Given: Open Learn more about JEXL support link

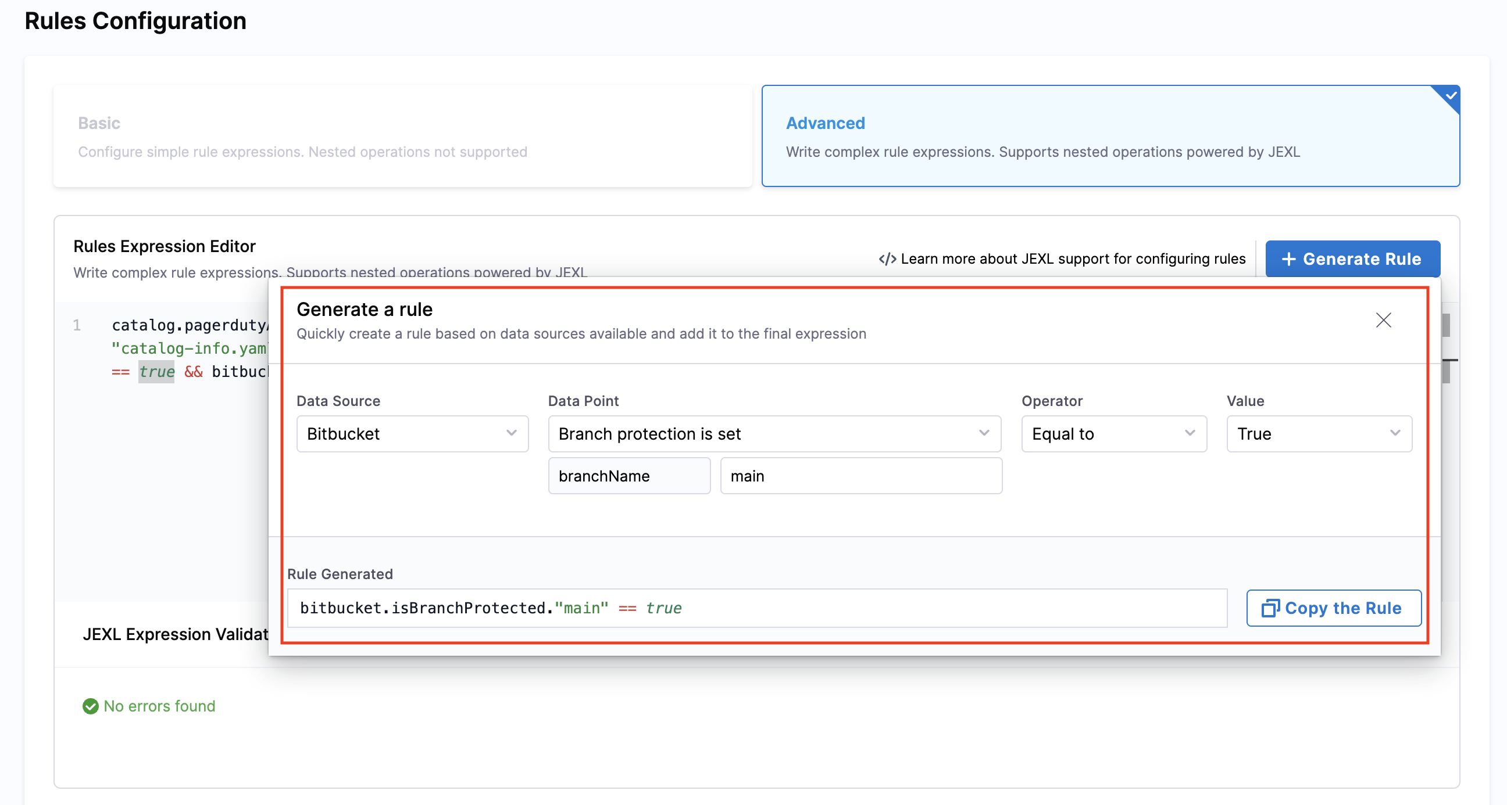Looking at the screenshot, I should pyautogui.click(x=1072, y=259).
